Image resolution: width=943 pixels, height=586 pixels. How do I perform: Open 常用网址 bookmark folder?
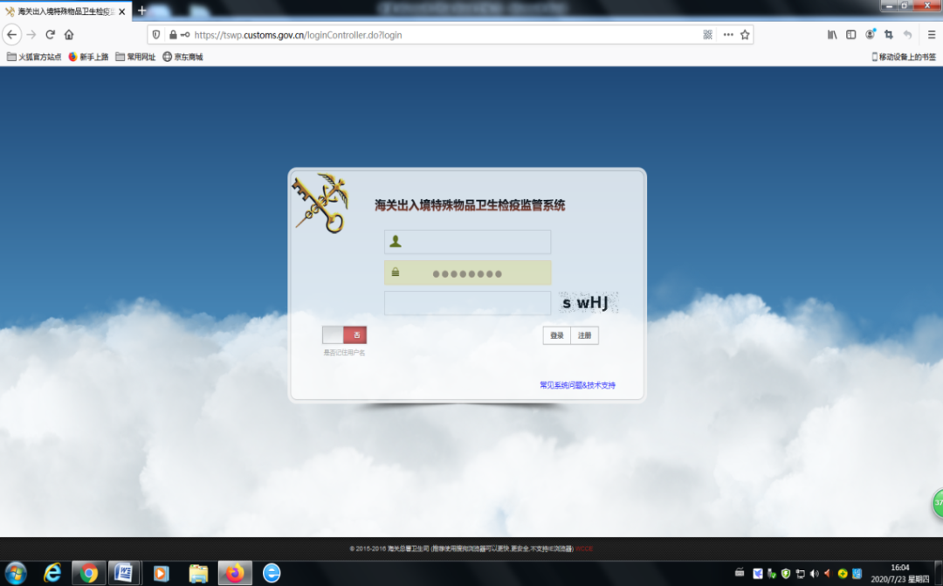[135, 57]
